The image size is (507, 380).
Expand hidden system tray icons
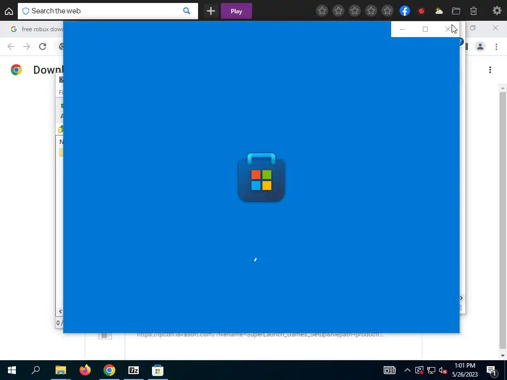point(407,370)
